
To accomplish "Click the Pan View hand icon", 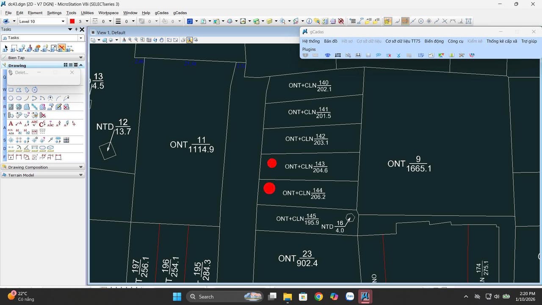I will (161, 40).
